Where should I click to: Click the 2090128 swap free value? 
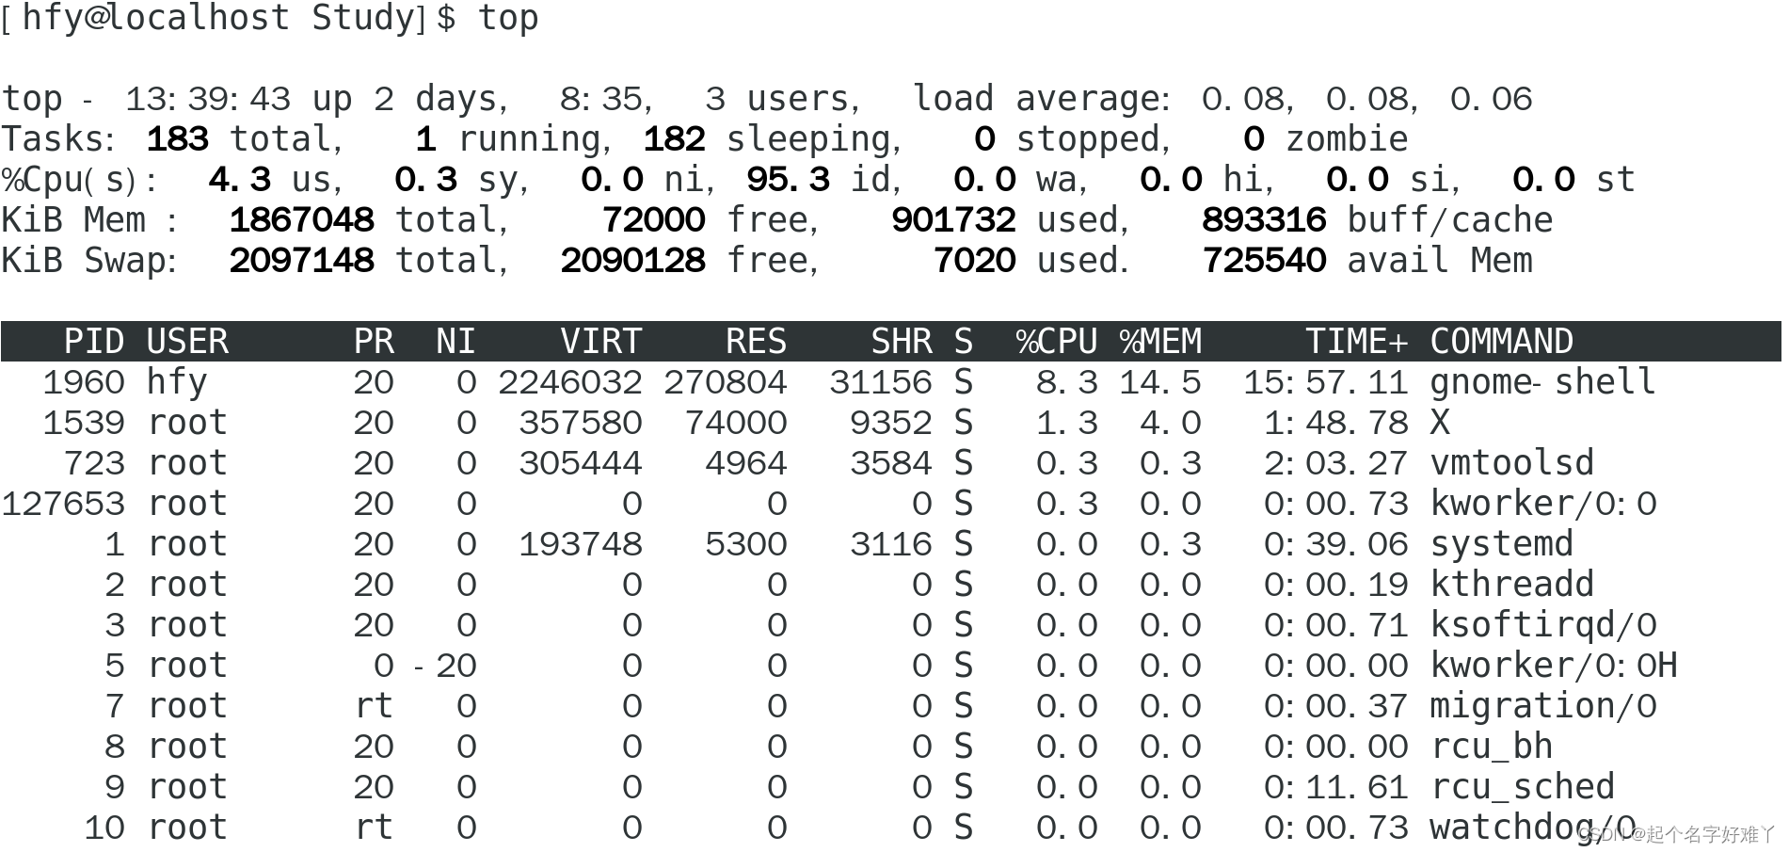[632, 261]
